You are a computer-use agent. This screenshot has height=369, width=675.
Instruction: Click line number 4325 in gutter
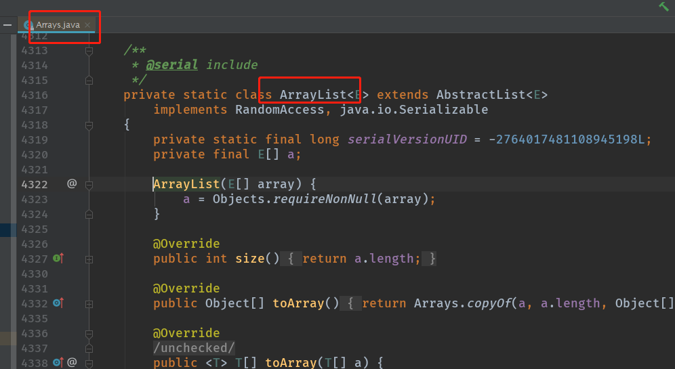point(35,230)
